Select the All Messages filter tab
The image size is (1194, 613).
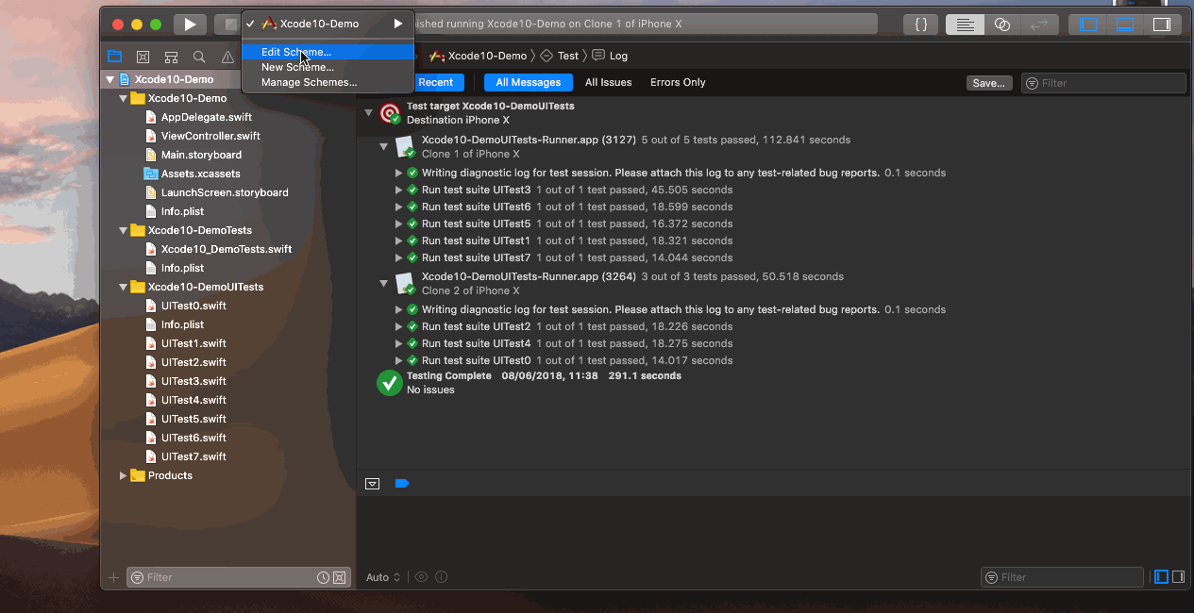[528, 82]
